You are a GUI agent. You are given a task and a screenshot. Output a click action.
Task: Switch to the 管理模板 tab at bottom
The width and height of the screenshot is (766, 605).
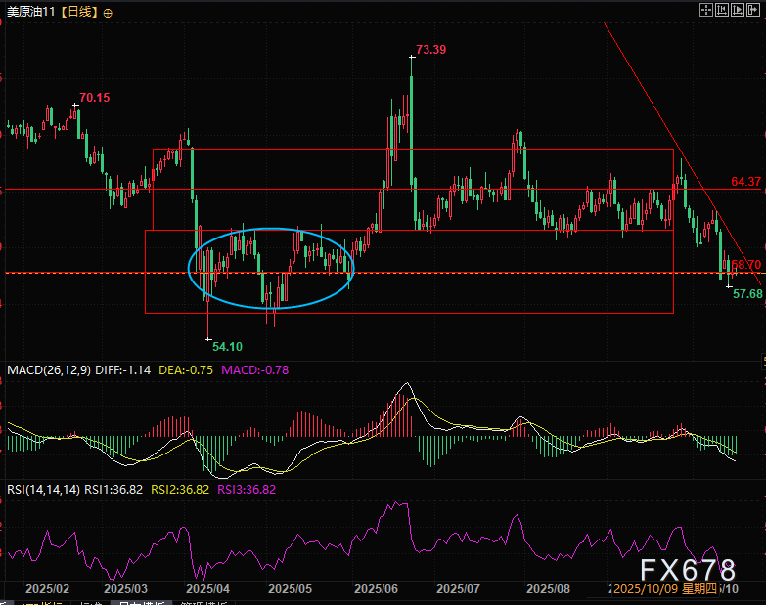coord(203,603)
